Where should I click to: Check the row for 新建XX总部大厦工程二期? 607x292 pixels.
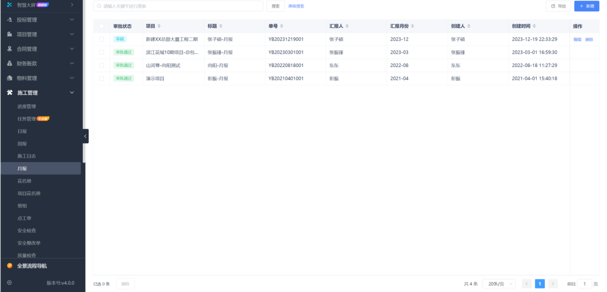pos(102,39)
